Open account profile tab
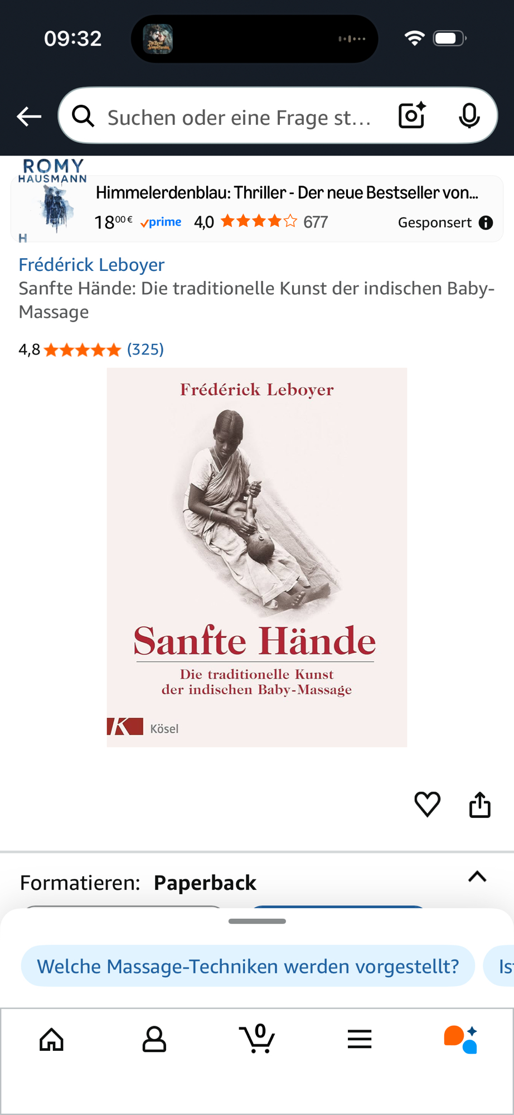Viewport: 514px width, 1115px height. [x=154, y=1039]
